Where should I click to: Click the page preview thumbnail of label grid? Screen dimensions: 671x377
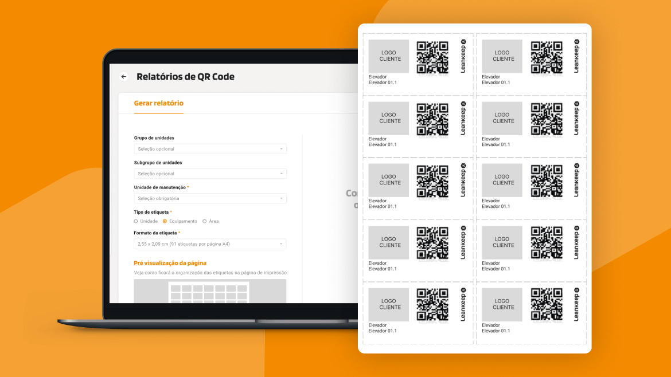click(209, 291)
